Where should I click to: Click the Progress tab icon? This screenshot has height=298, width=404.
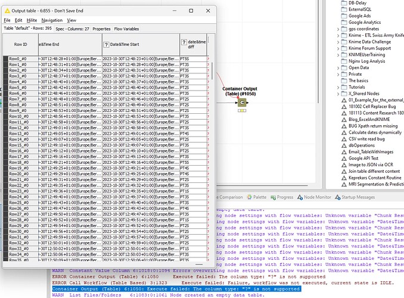(273, 197)
